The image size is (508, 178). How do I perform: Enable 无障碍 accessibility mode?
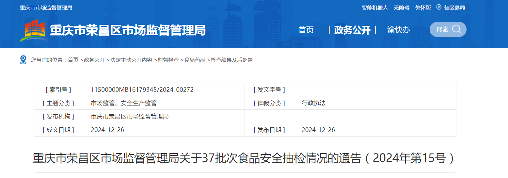pyautogui.click(x=401, y=8)
